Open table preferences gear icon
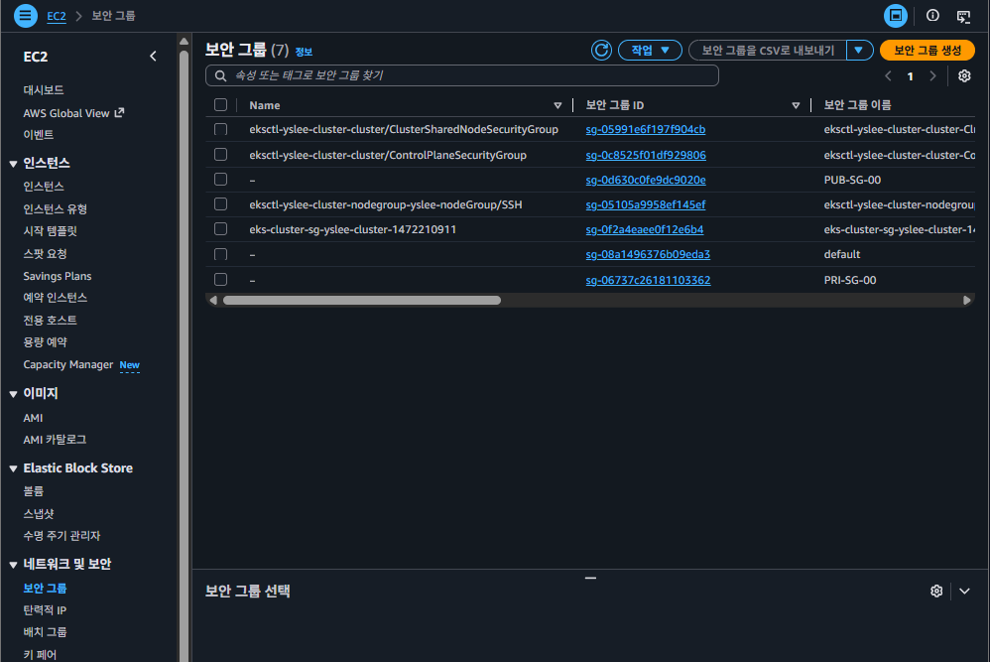 point(964,75)
